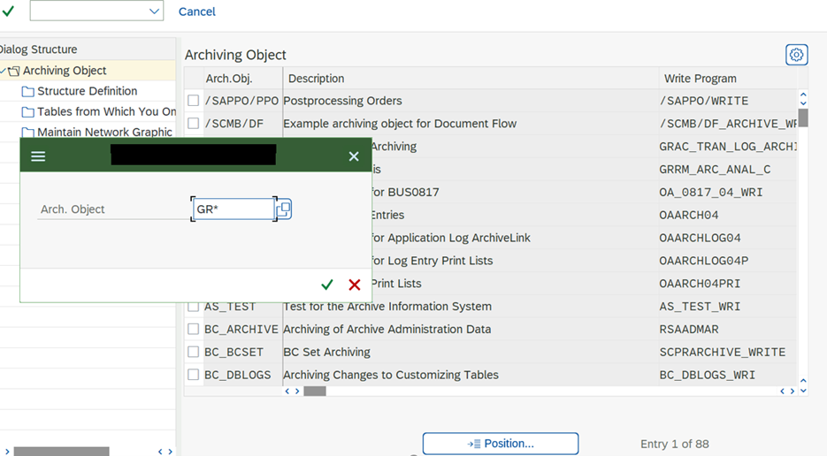Click OAARCH04 write program cell
This screenshot has width=827, height=456.
point(689,215)
